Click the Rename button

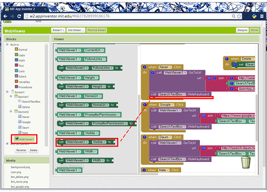point(21,150)
